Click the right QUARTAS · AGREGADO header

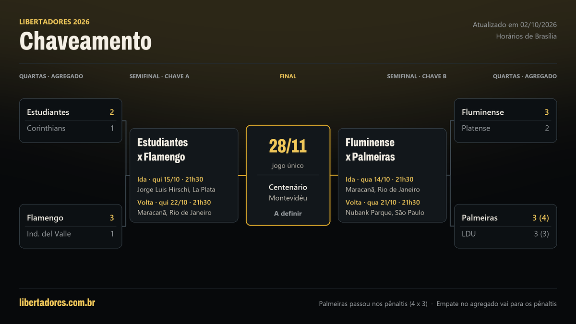(x=525, y=76)
